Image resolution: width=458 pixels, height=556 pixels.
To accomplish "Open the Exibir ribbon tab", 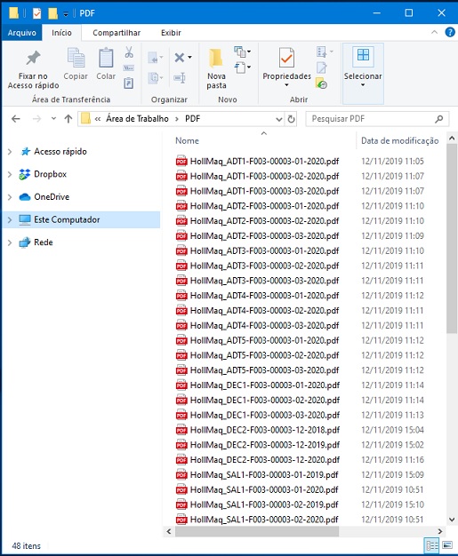I will (171, 33).
